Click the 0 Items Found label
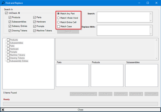Viewport: 161px width, 112px height. pos(10,93)
